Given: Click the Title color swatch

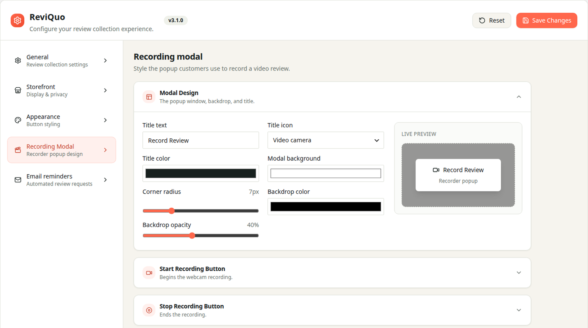Looking at the screenshot, I should 201,173.
